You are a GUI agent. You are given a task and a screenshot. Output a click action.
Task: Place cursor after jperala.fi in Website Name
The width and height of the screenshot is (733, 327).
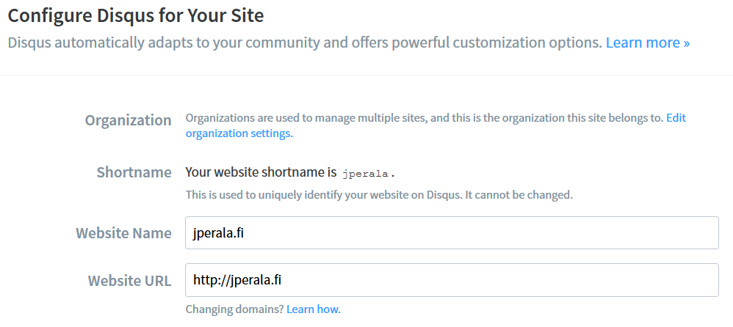coord(245,232)
